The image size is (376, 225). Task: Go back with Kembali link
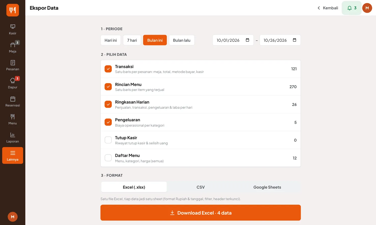click(328, 8)
